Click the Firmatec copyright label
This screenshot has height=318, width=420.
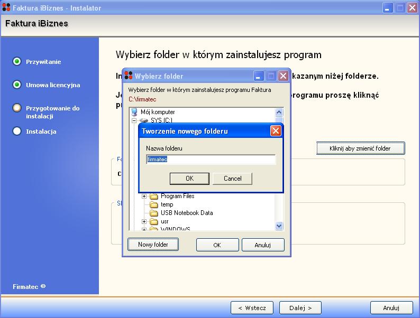click(29, 286)
